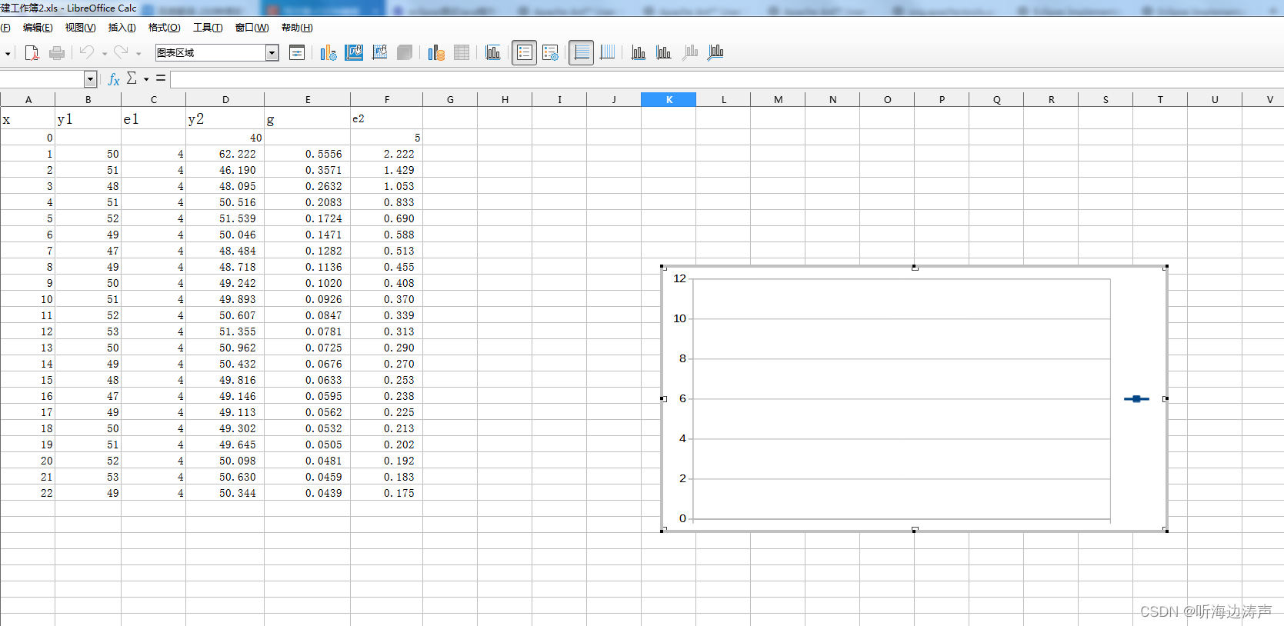
Task: Open the All Axes icon
Action: (715, 52)
